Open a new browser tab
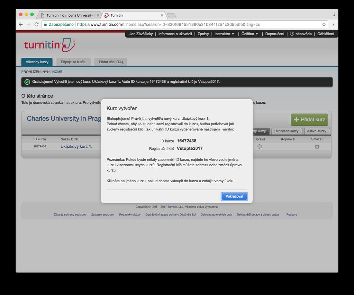This screenshot has width=354, height=295. (x=172, y=16)
